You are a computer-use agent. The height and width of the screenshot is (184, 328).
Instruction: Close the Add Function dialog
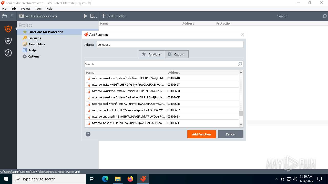(242, 34)
